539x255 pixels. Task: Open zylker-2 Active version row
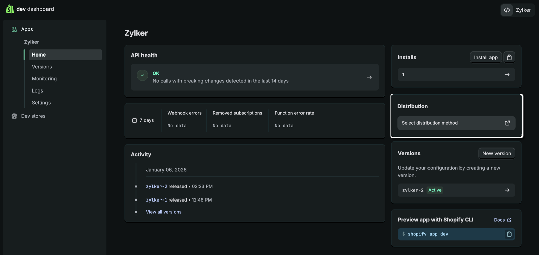456,190
